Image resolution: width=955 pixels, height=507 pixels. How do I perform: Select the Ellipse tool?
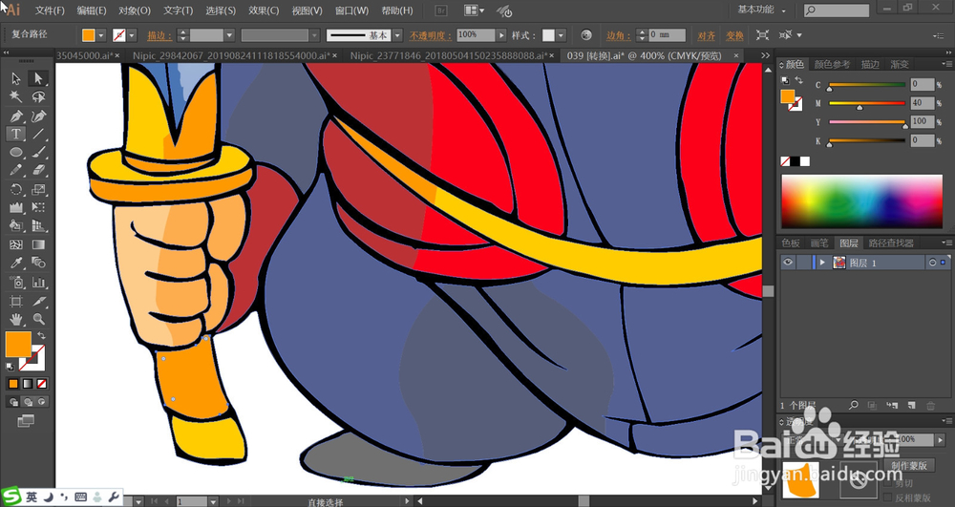(16, 152)
